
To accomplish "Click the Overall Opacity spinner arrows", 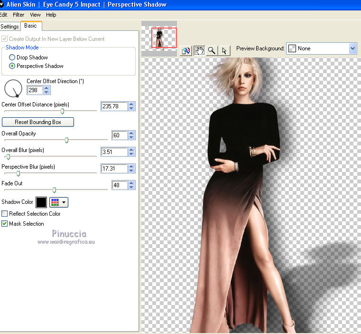I will pyautogui.click(x=131, y=135).
